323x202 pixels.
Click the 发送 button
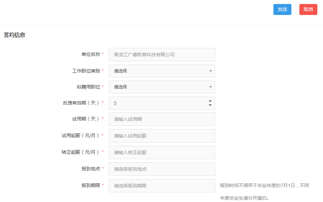(282, 9)
